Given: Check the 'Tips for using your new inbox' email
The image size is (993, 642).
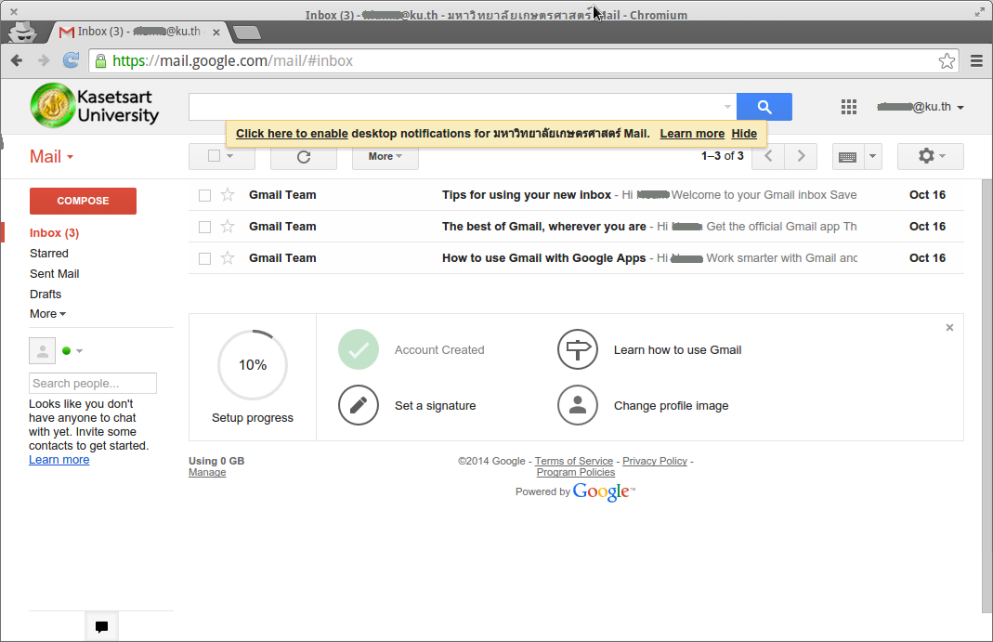Looking at the screenshot, I should pyautogui.click(x=204, y=196).
